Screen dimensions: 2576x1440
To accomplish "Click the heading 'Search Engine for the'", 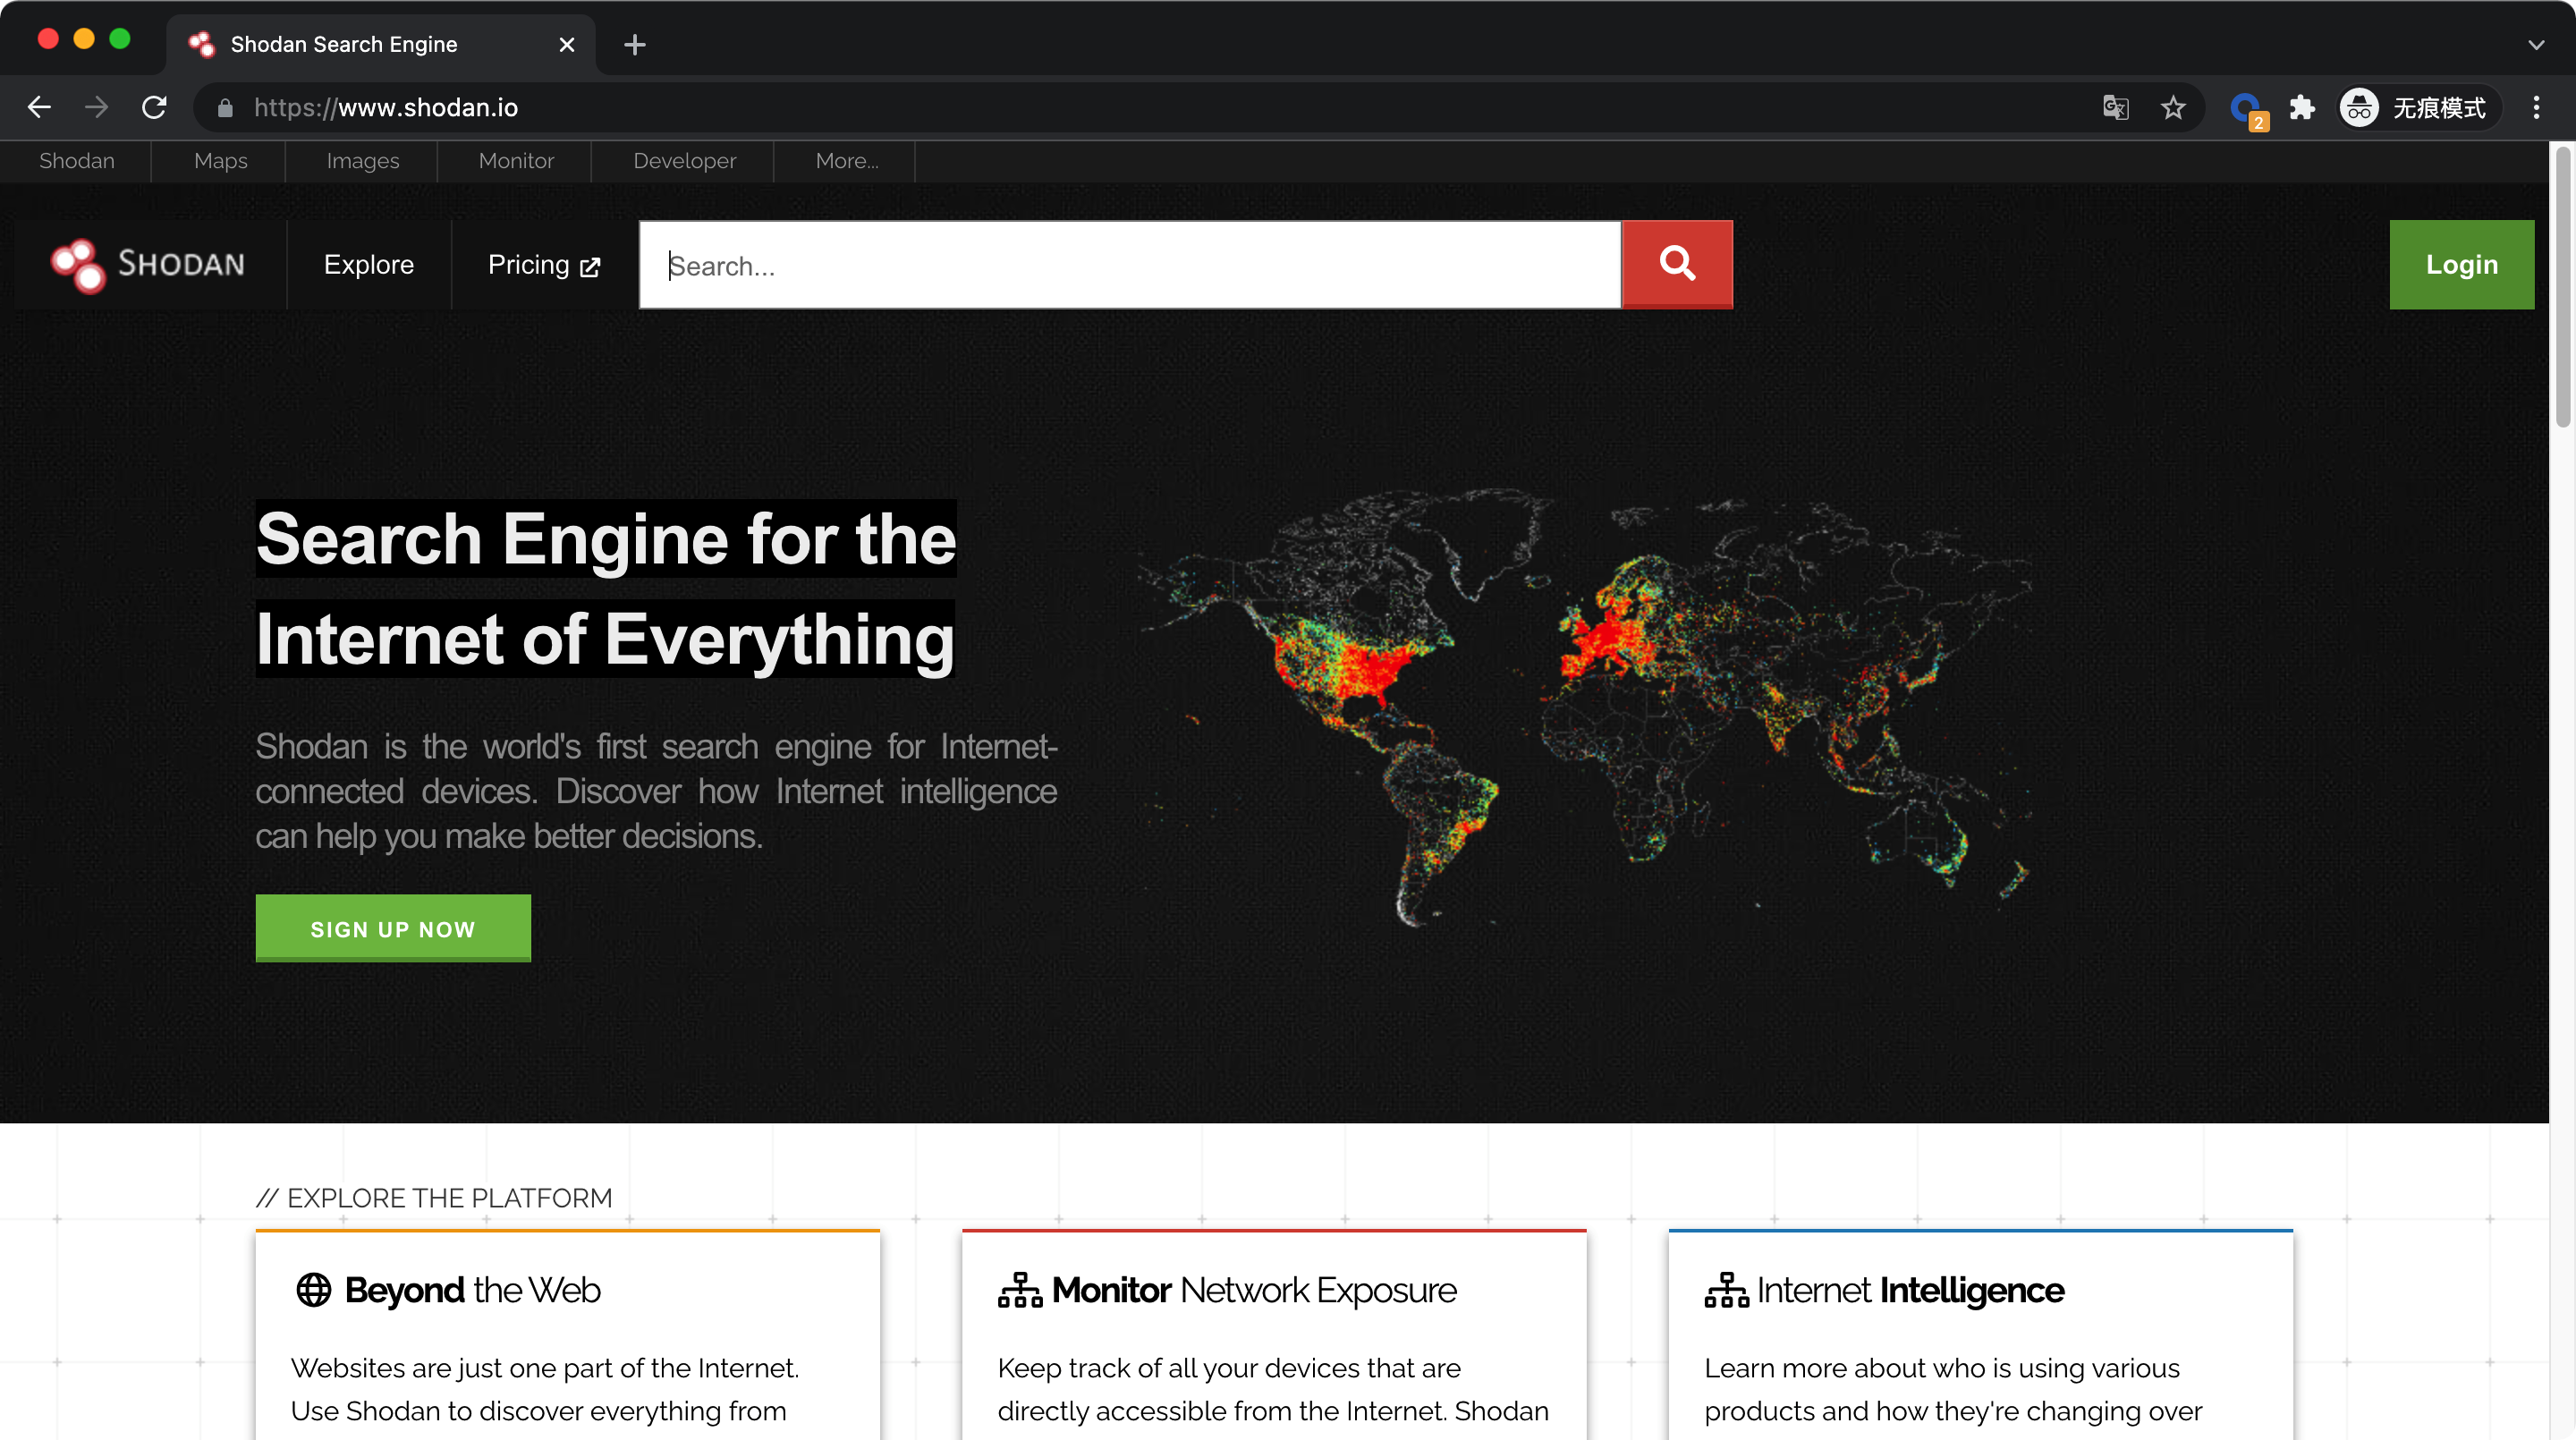I will click(606, 538).
